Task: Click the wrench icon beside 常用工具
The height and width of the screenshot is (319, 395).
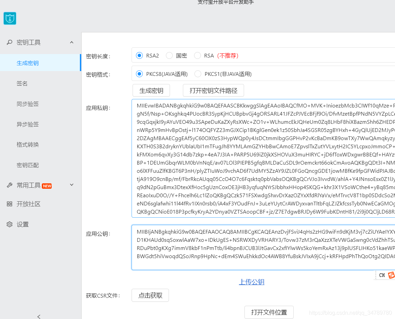Action: click(x=10, y=185)
